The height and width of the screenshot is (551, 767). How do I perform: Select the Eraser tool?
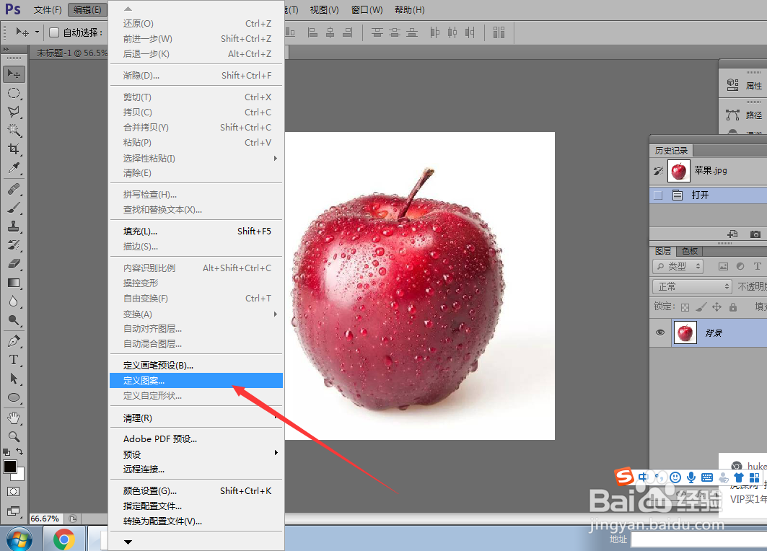click(14, 264)
